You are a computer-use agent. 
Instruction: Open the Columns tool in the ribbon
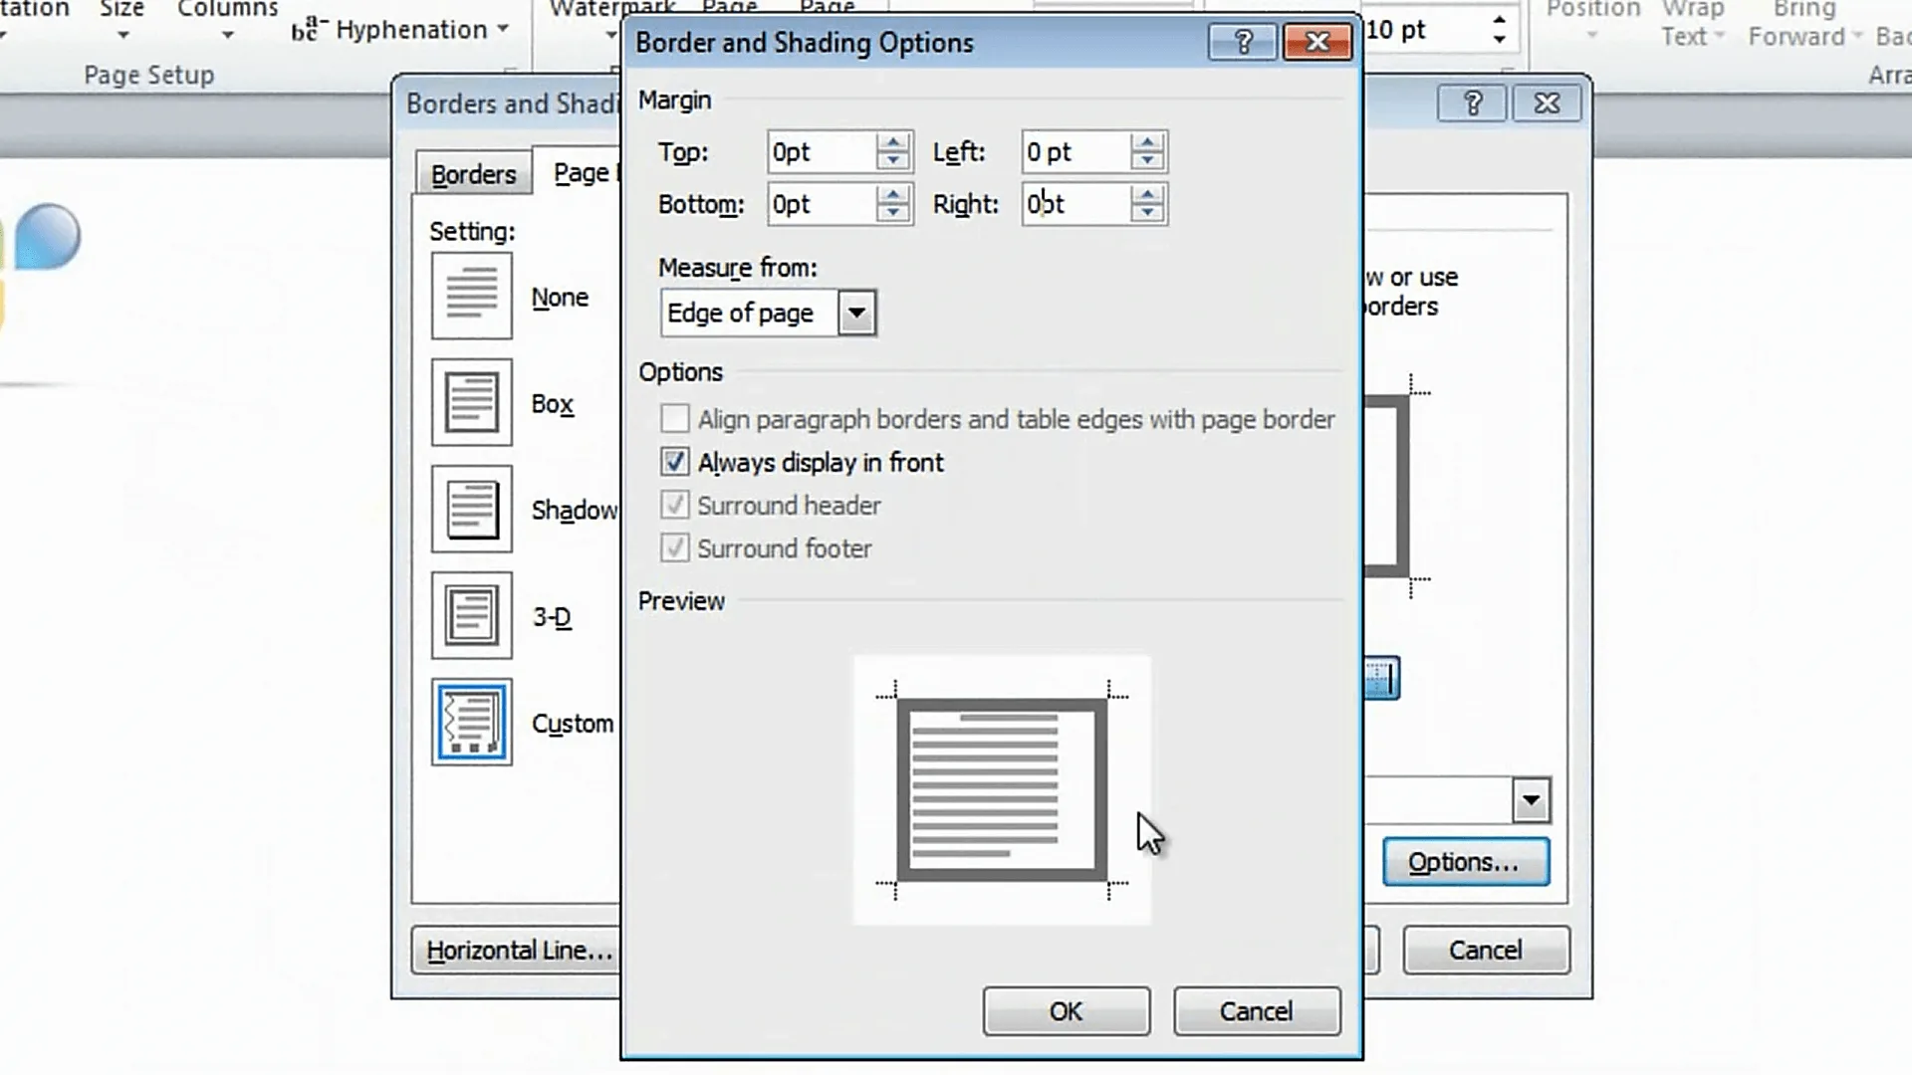pos(226,22)
